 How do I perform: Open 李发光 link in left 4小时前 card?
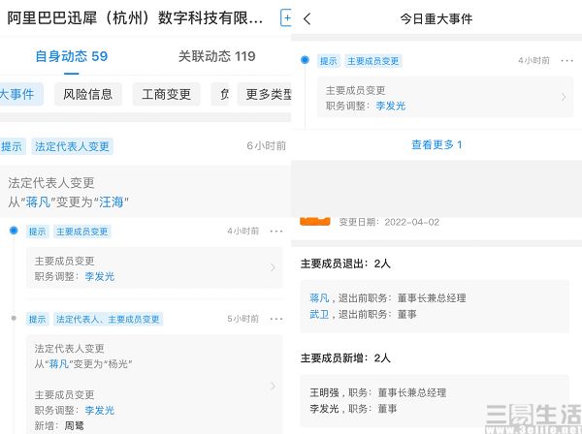tap(100, 276)
